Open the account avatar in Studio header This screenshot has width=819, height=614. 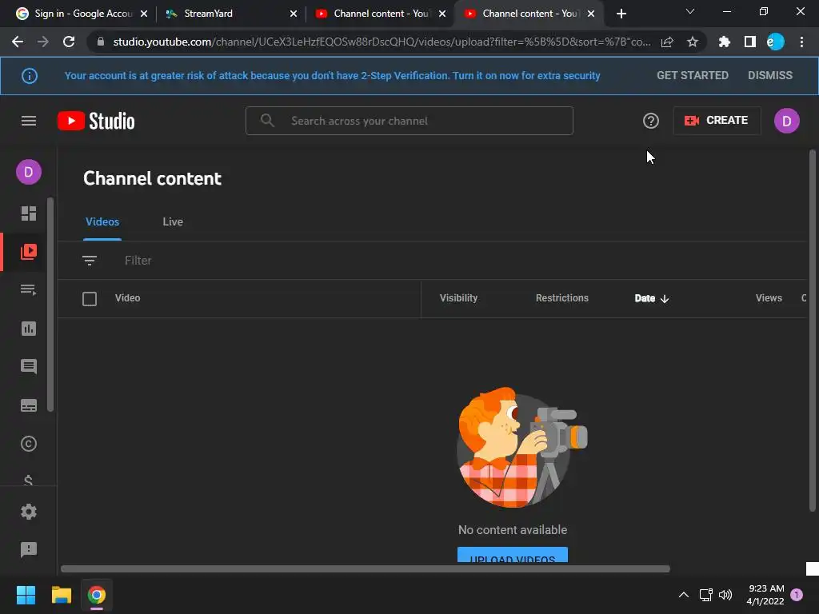[x=786, y=122]
